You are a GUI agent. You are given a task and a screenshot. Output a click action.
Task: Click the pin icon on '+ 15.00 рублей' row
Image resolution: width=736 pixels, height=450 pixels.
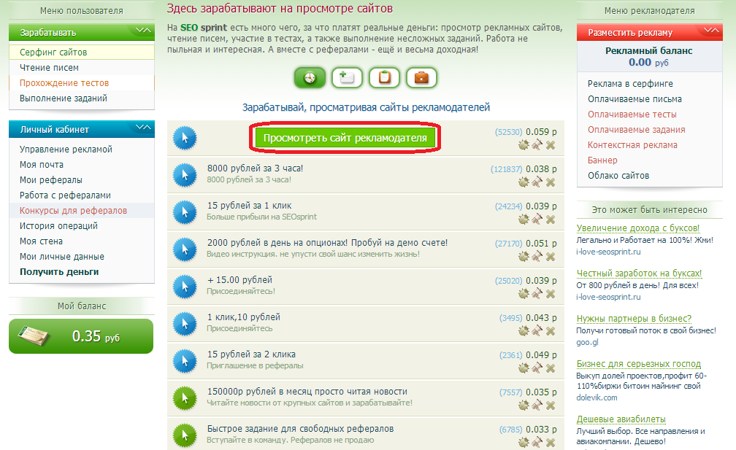[537, 294]
